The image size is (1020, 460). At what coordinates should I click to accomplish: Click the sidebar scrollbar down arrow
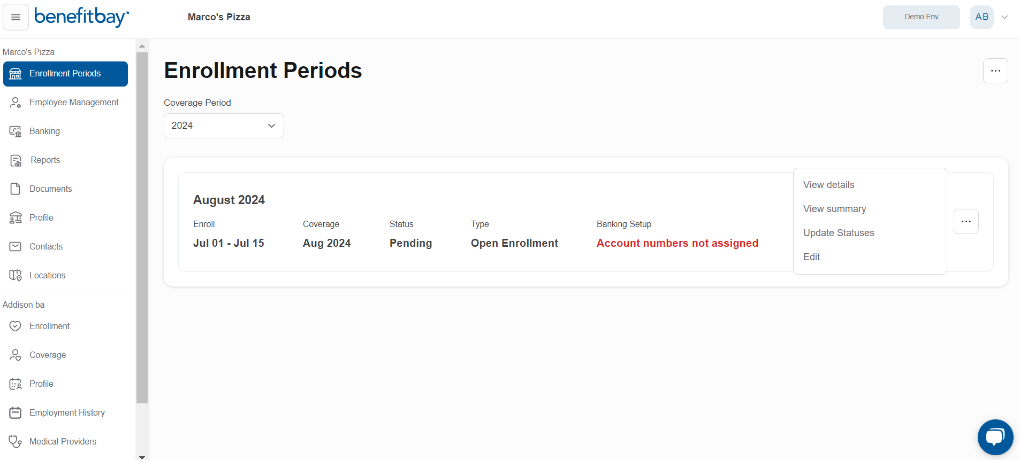coord(142,457)
